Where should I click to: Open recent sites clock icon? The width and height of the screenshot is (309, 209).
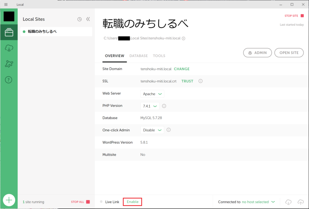point(79,19)
